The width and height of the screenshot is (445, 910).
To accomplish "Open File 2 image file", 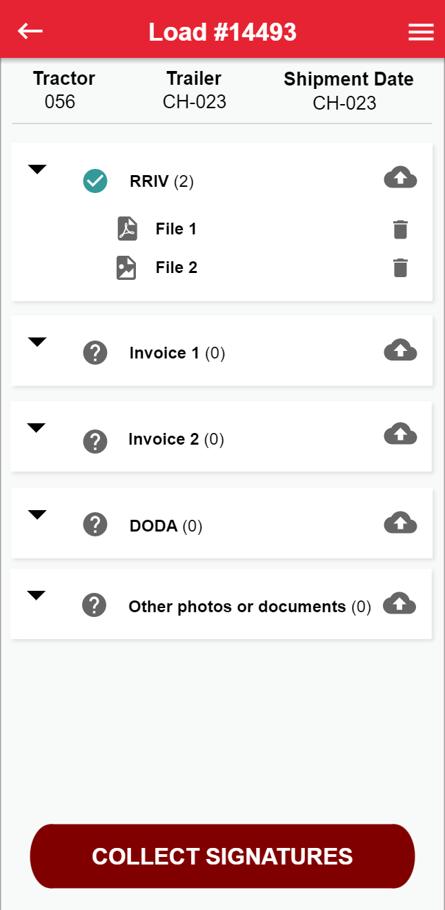I will pyautogui.click(x=175, y=267).
